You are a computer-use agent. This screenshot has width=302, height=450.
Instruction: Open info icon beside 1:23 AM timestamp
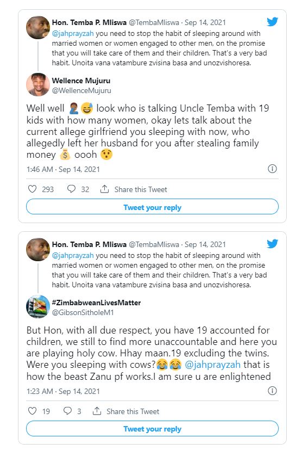click(272, 391)
